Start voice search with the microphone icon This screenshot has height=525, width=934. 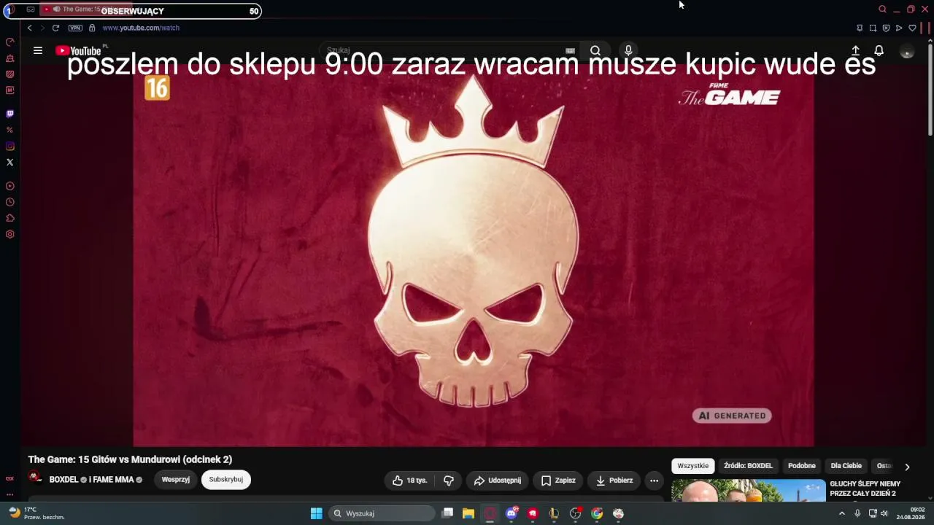[628, 50]
